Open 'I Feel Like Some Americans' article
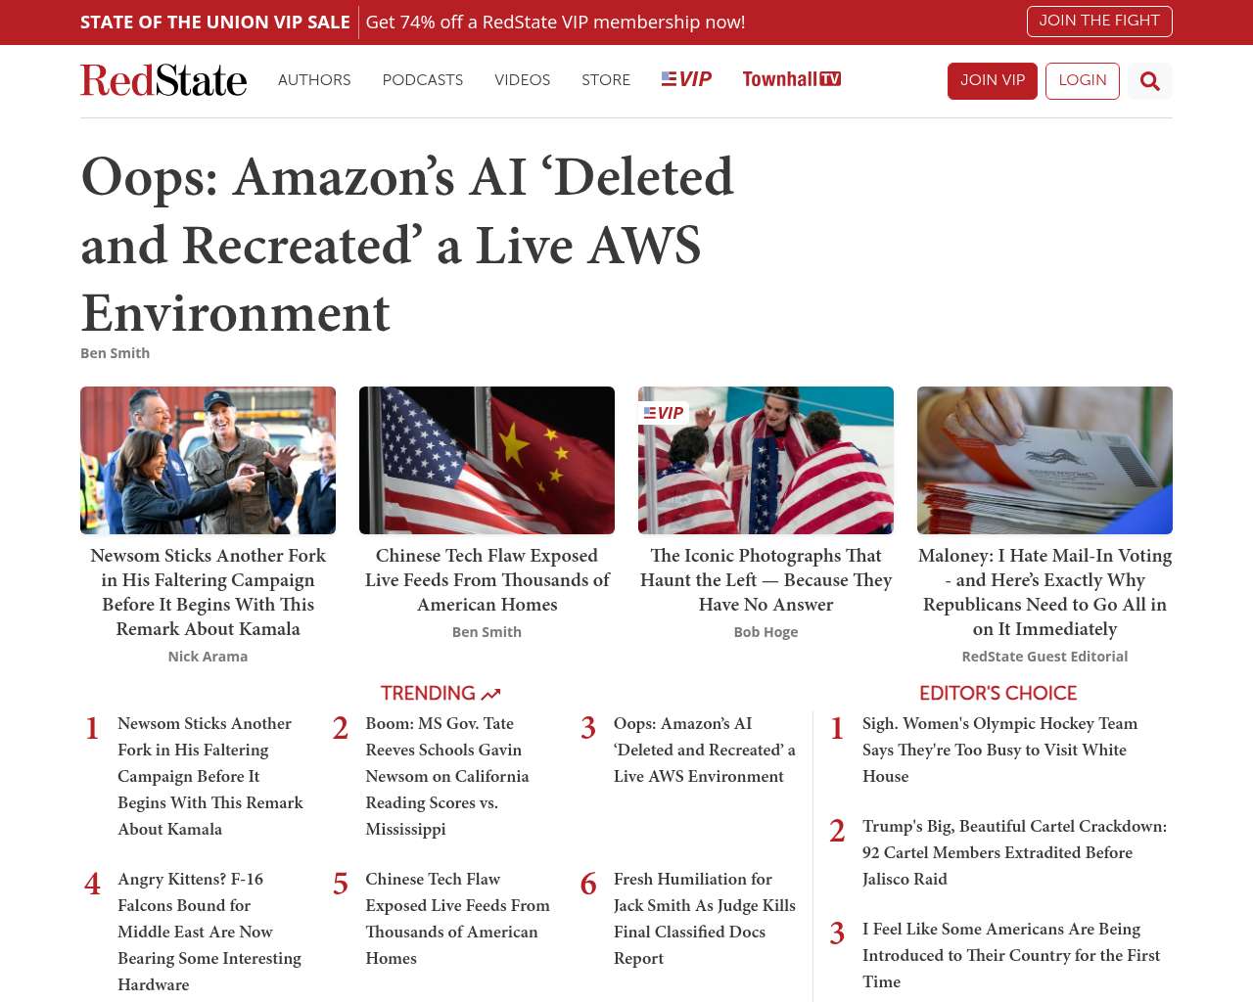 coord(1011,955)
